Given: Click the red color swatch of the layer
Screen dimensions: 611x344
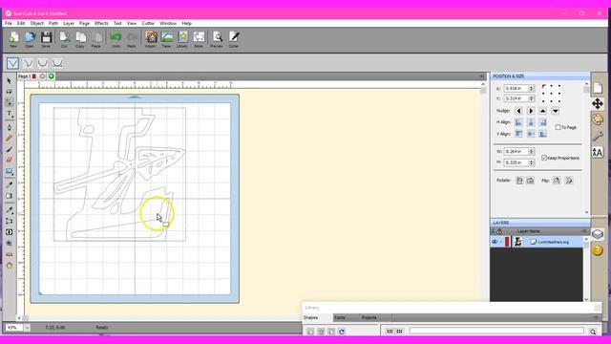Looking at the screenshot, I should click(507, 242).
